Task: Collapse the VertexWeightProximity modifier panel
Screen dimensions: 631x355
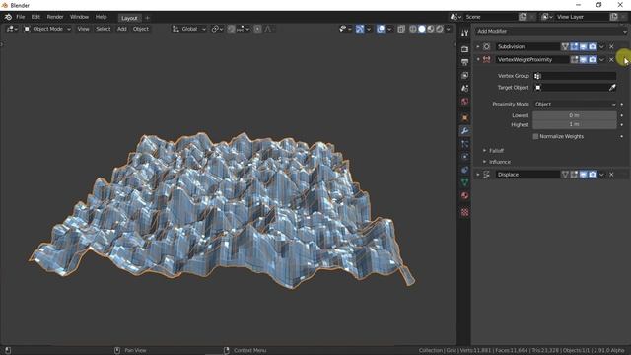Action: [478, 59]
